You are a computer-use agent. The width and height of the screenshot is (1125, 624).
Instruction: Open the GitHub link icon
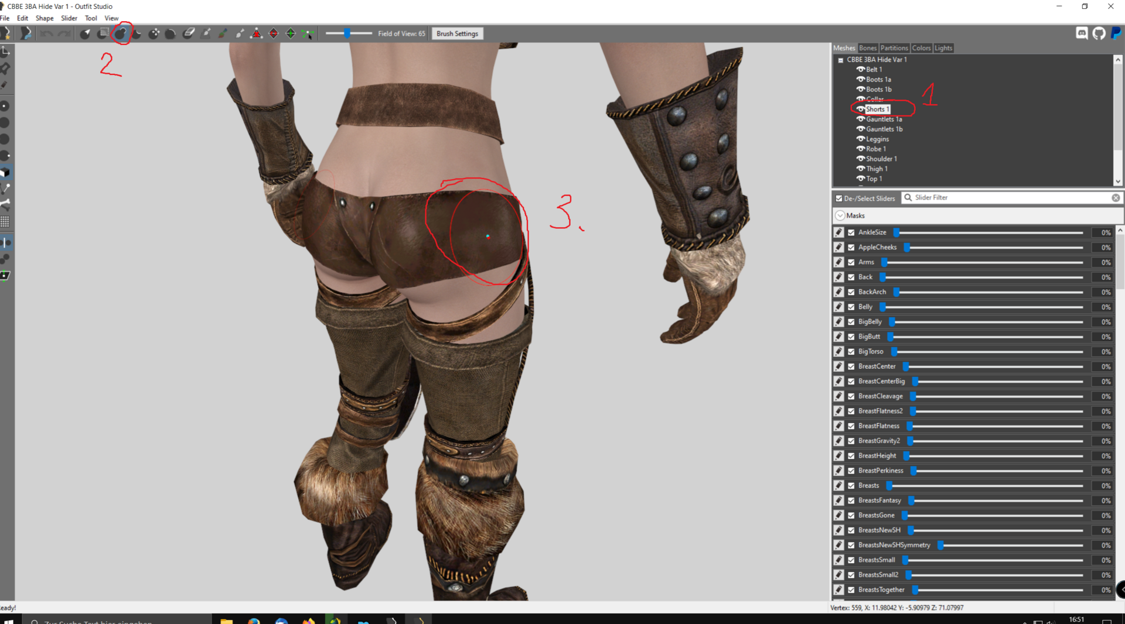(x=1099, y=33)
